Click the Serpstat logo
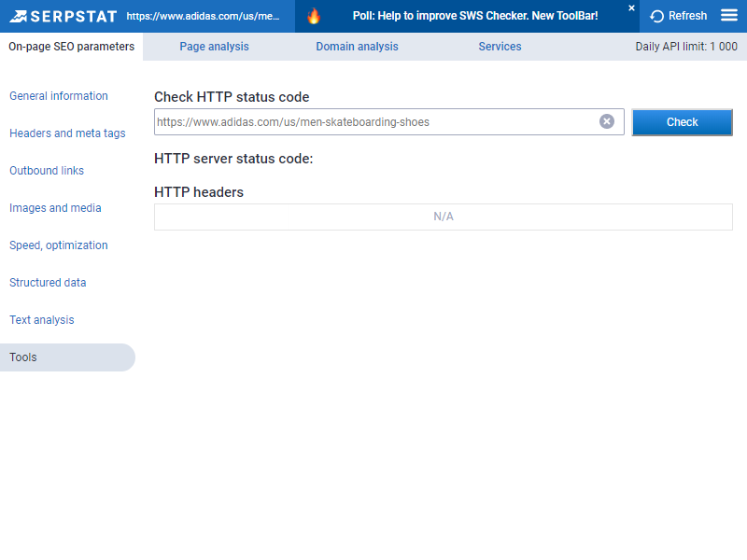Image resolution: width=747 pixels, height=560 pixels. coord(63,16)
